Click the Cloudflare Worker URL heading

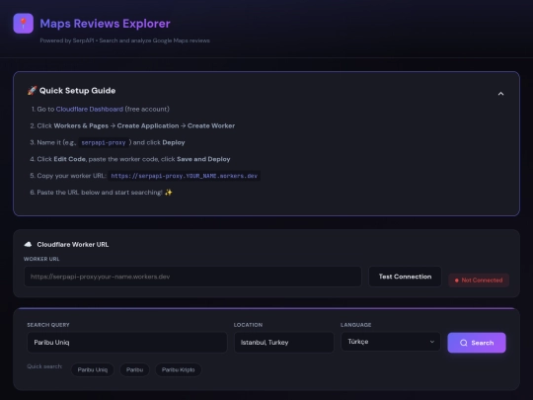73,245
